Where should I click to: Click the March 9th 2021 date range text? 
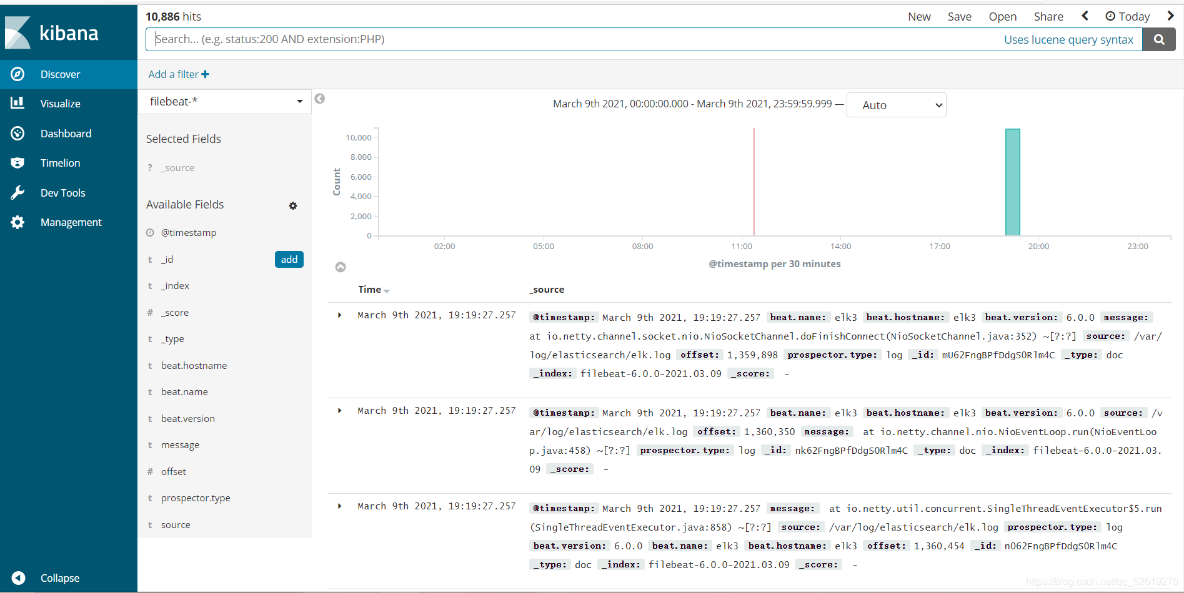click(x=692, y=104)
